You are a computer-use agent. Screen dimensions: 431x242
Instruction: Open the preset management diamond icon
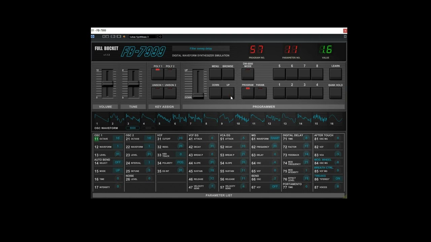click(x=160, y=36)
